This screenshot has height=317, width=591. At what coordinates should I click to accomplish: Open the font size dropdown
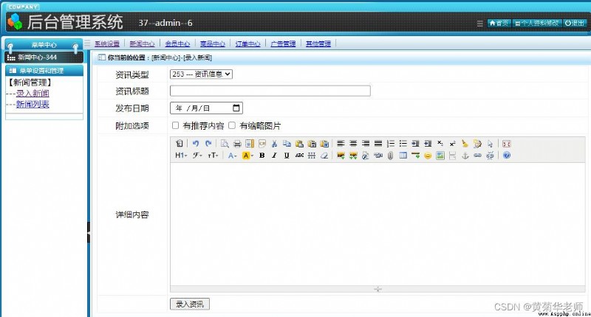click(213, 156)
